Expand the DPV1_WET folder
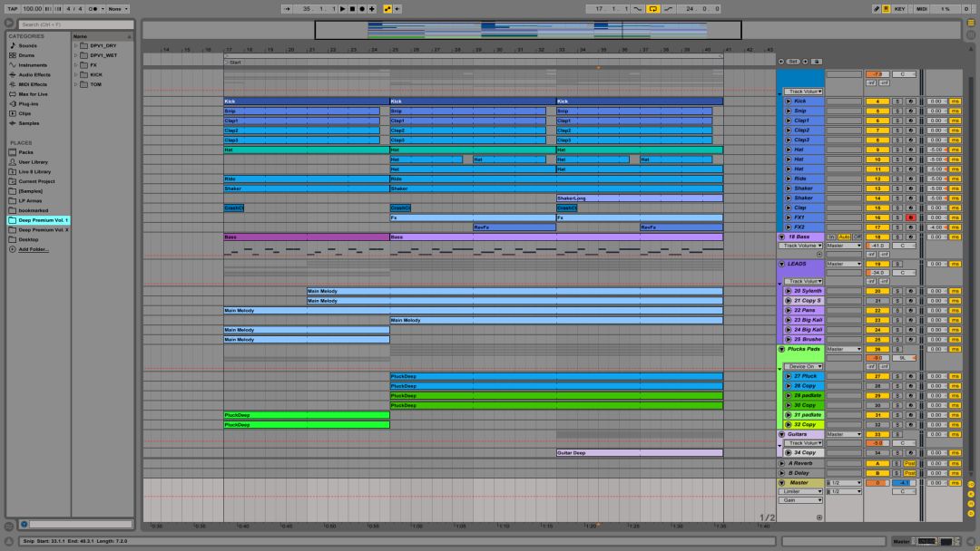Viewport: 980px width, 551px height. coord(75,55)
